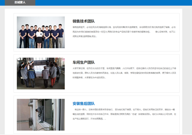Click the sales team group photo
This screenshot has height=135, width=192.
point(41,32)
